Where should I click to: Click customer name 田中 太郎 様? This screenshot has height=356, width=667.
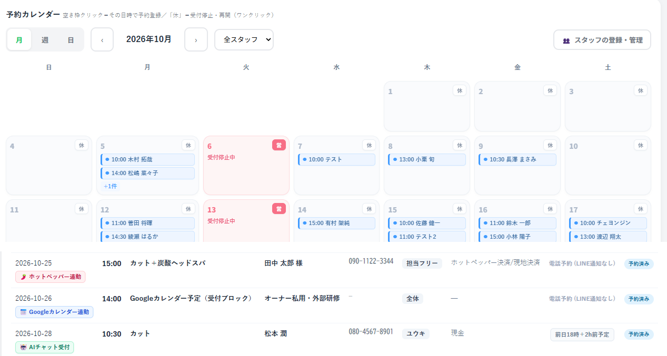283,263
